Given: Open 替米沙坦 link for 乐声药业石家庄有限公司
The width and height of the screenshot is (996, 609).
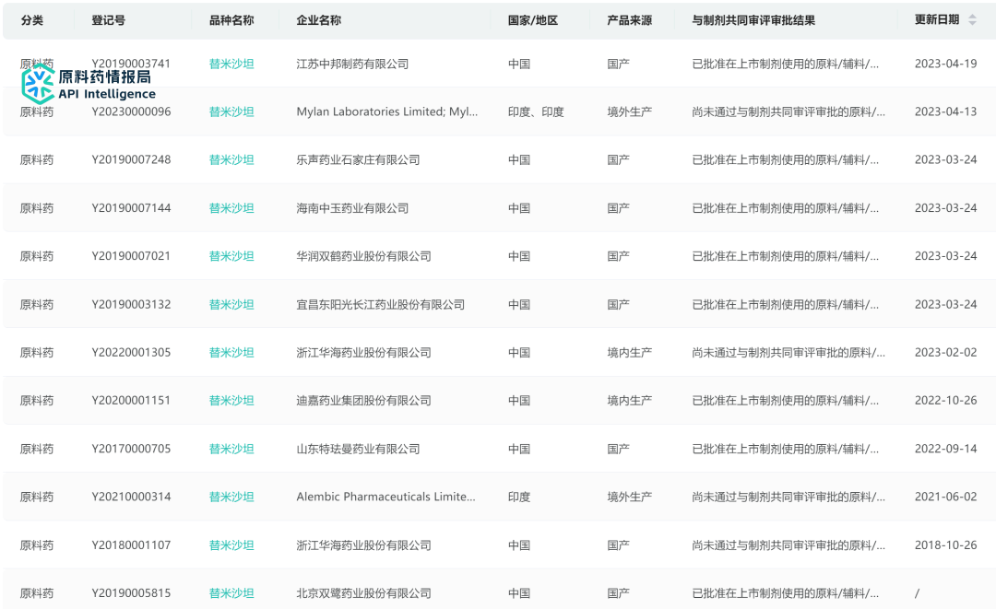Looking at the screenshot, I should [x=231, y=160].
